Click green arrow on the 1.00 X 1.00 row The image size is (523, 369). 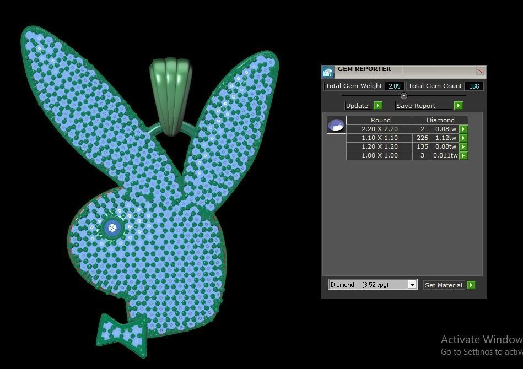coord(463,155)
